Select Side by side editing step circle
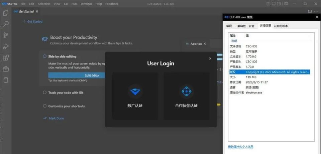Viewport: 321px width, 154px height. 44,56
